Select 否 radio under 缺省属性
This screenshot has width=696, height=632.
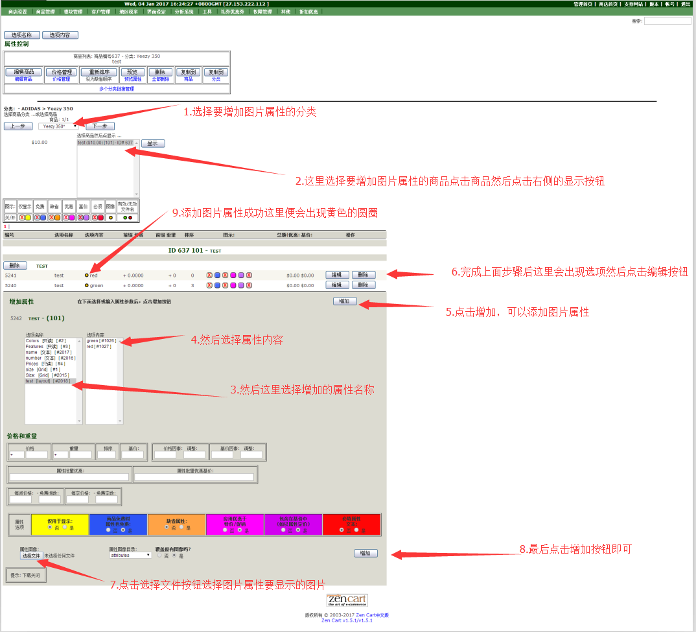click(165, 528)
